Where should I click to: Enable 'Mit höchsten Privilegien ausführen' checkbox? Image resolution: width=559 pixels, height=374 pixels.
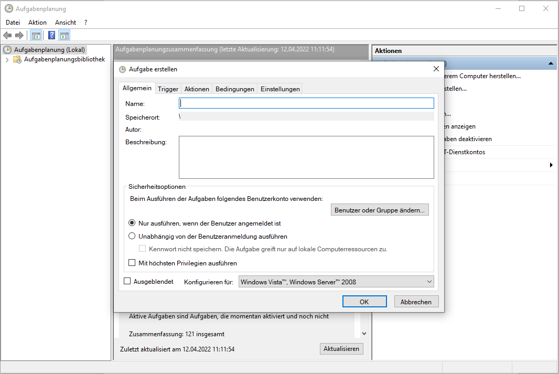132,263
